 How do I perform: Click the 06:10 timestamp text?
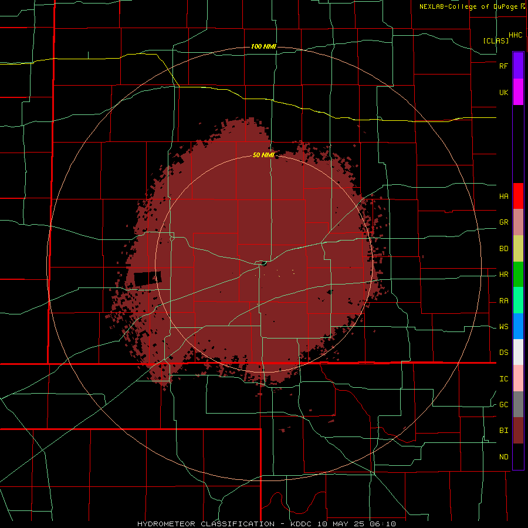coord(382,524)
